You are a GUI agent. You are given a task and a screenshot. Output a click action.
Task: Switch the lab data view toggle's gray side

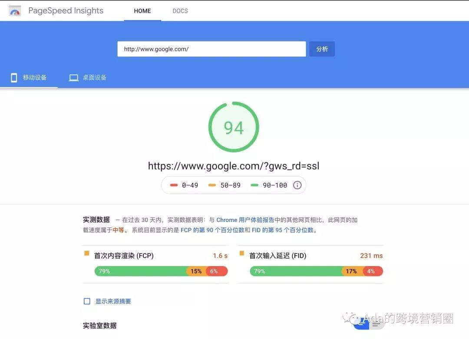point(376,324)
